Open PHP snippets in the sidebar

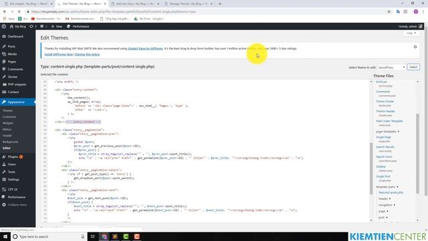[x=17, y=84]
